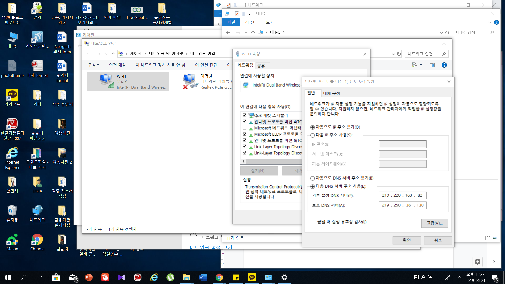Open KakaoTalk from the taskbar
This screenshot has height=284, width=505.
tap(252, 277)
